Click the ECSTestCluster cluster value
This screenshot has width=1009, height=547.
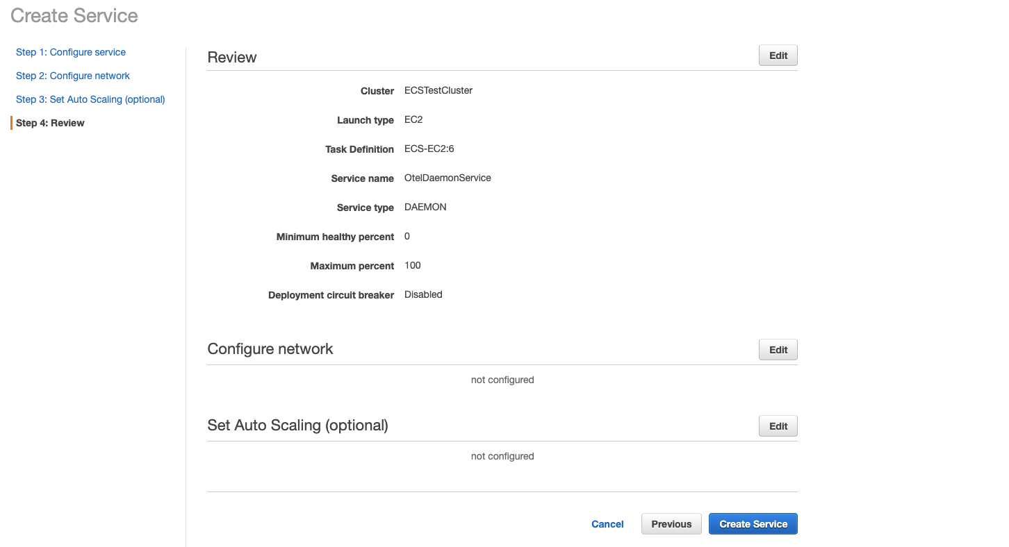point(438,90)
